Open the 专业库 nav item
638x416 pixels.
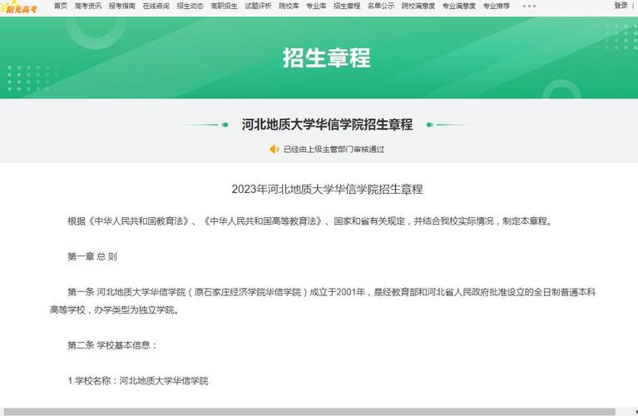tap(316, 6)
